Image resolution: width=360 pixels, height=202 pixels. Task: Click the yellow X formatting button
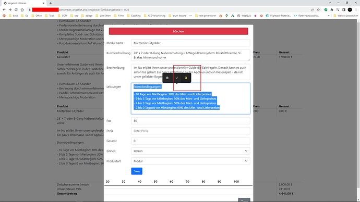click(x=186, y=78)
